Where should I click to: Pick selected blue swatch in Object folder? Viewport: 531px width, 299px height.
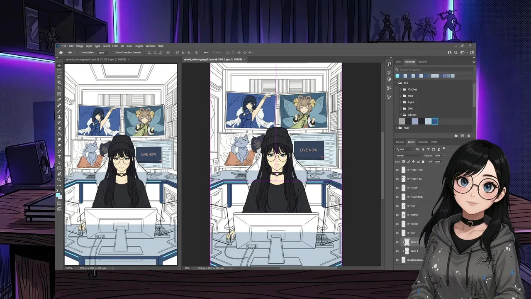click(x=435, y=121)
